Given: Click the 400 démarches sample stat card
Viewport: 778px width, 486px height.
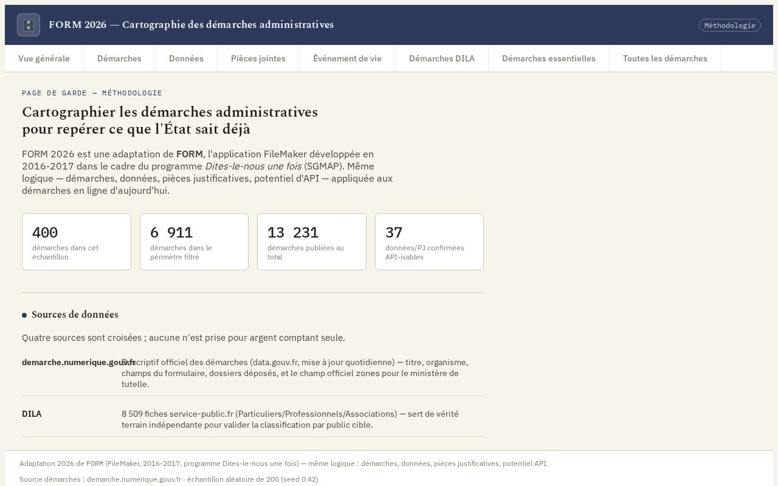Looking at the screenshot, I should point(77,242).
